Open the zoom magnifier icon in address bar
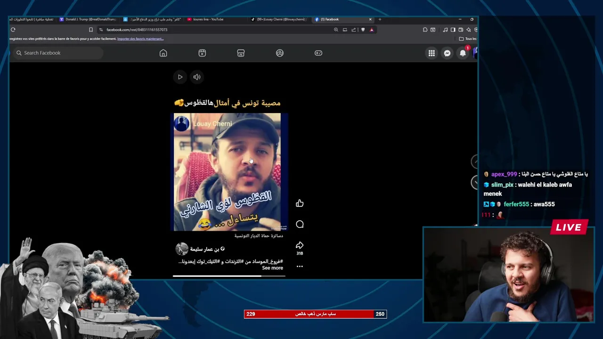 coord(336,30)
